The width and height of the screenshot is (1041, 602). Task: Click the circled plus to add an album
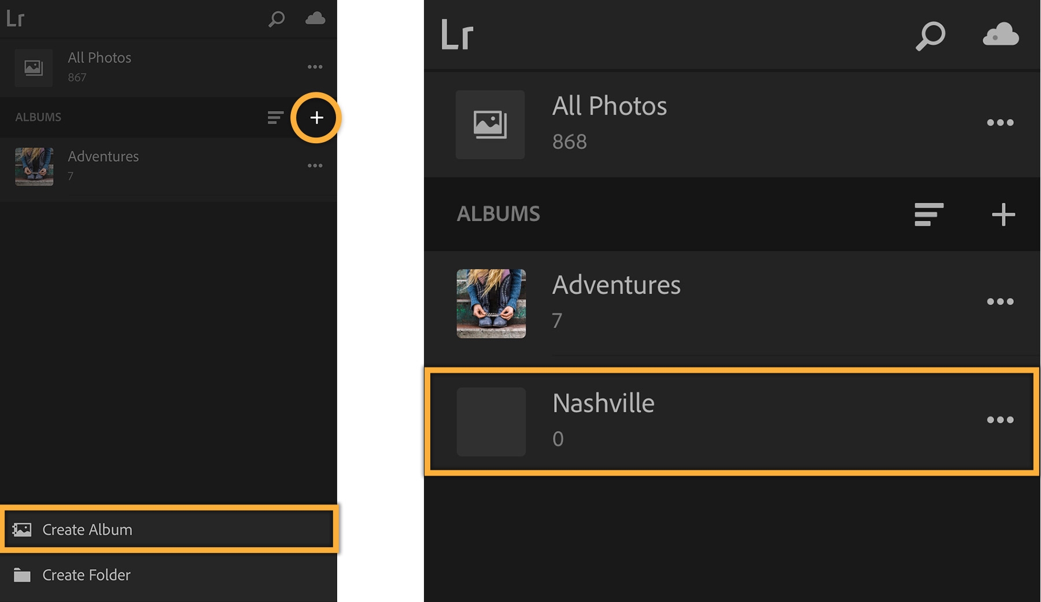point(316,118)
